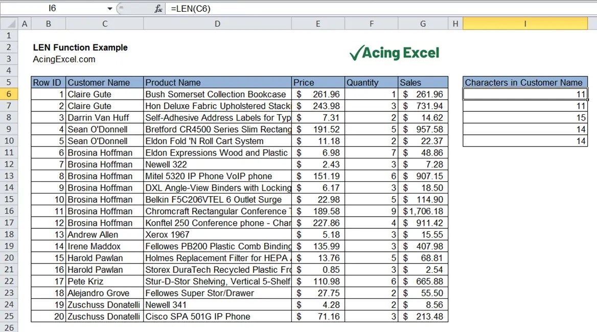Click the cell showing character count 15
The image size is (597, 332).
(525, 117)
